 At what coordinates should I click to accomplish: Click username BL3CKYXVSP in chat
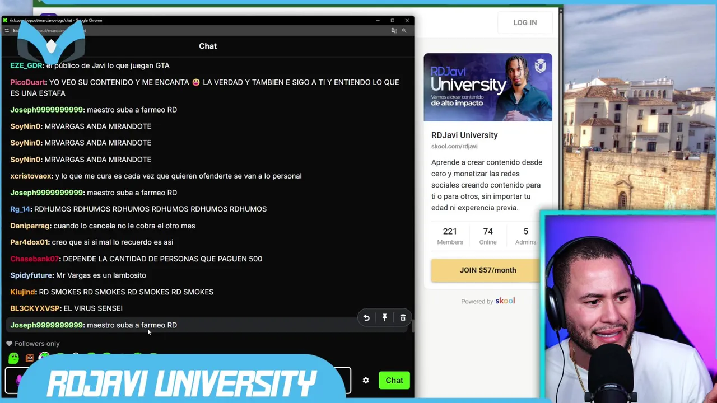point(35,308)
